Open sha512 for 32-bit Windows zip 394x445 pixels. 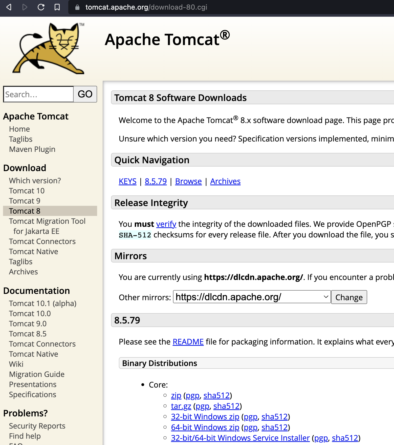(275, 417)
